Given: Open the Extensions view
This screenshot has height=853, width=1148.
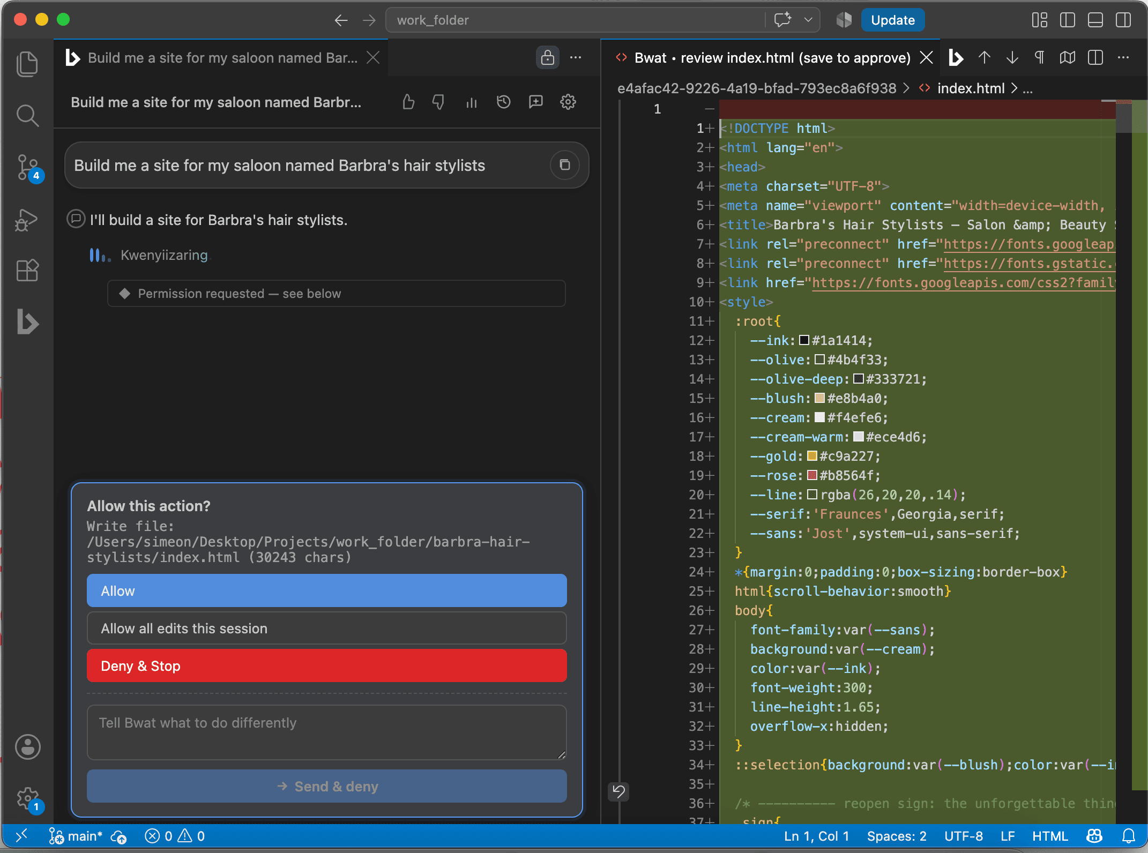Looking at the screenshot, I should pos(27,271).
